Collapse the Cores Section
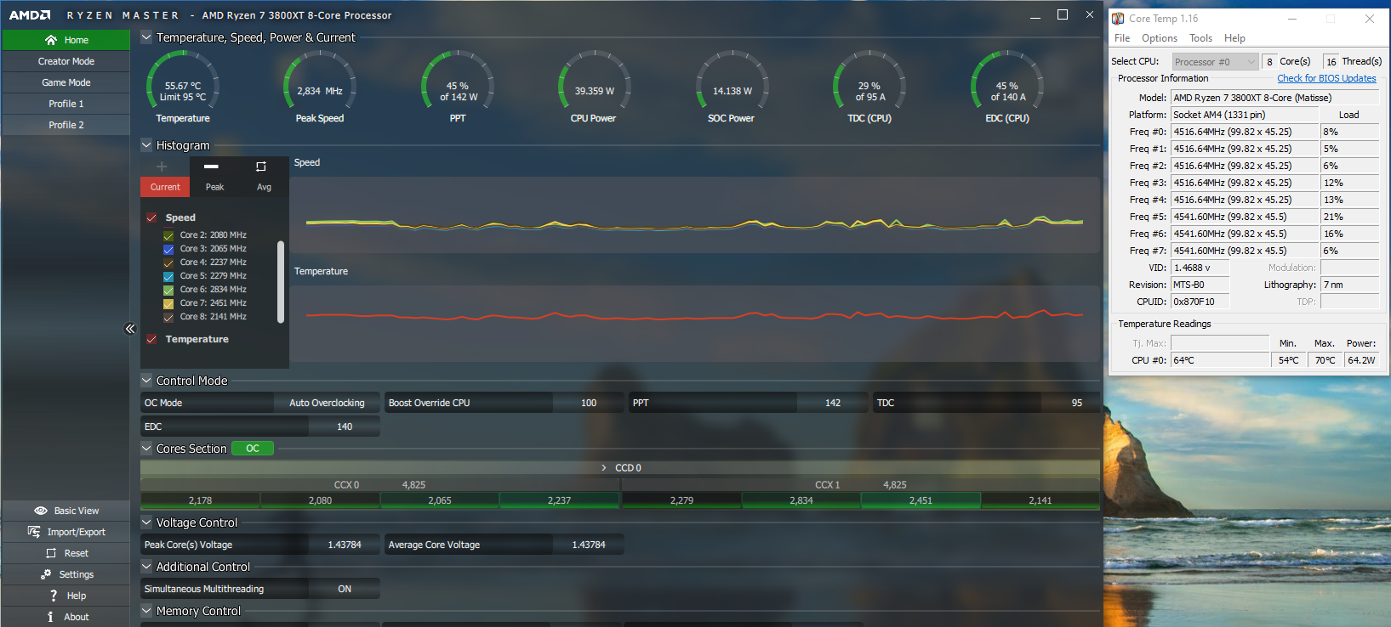The image size is (1391, 627). coord(146,449)
